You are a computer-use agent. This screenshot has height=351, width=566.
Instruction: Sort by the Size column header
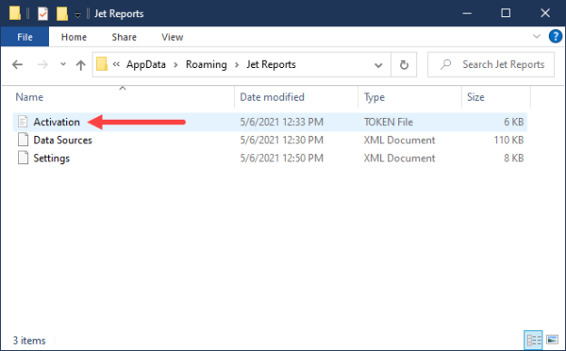point(475,97)
